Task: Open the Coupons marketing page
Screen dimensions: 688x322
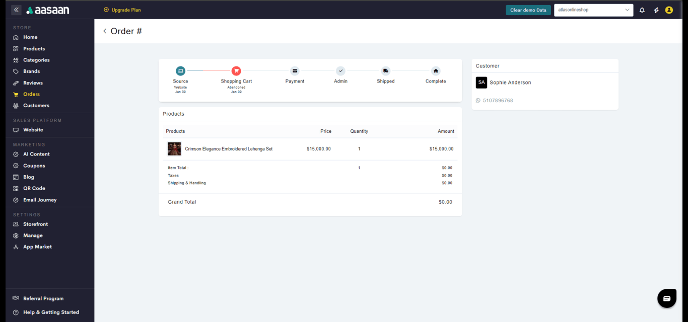Action: [x=34, y=166]
